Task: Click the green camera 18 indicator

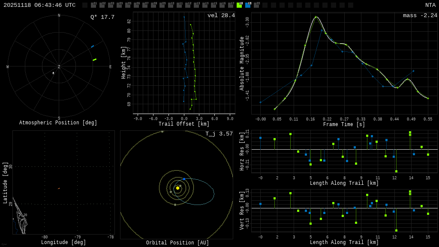Action: (239, 5)
